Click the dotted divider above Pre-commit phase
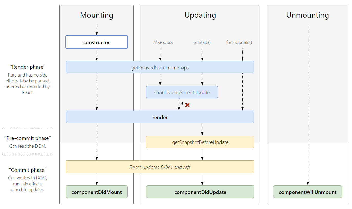 (x=27, y=128)
